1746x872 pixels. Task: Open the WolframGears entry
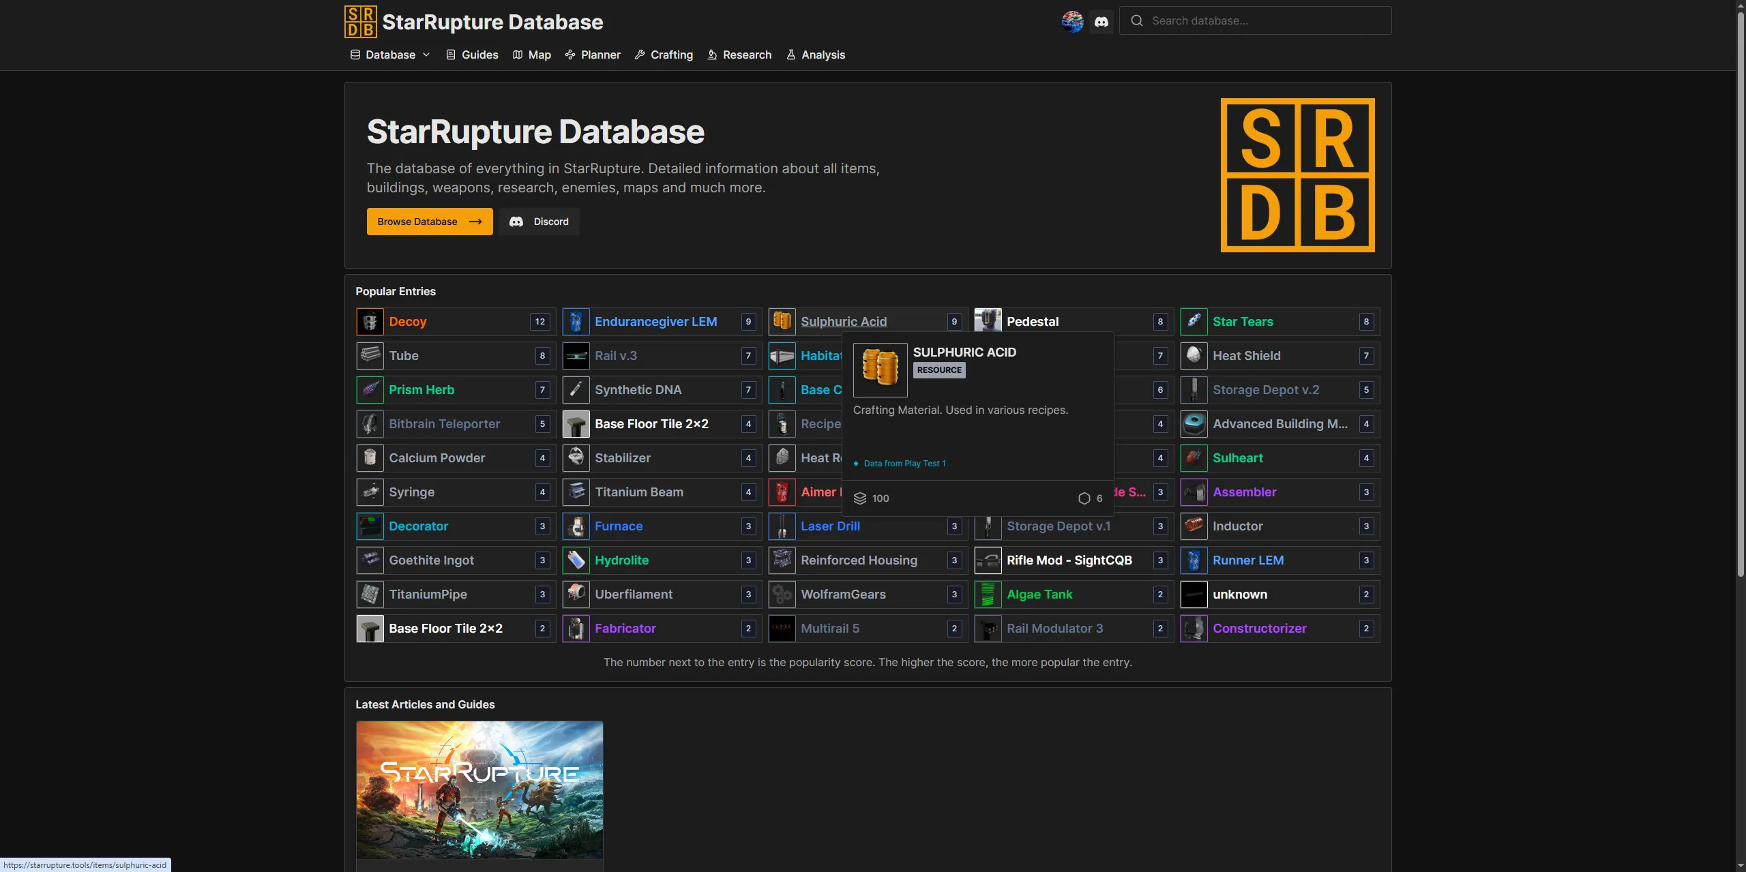(868, 595)
